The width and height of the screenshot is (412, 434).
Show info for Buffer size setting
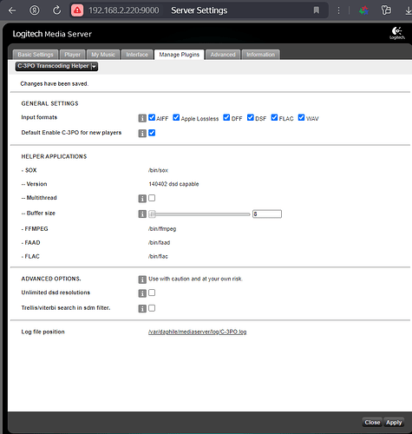pyautogui.click(x=142, y=214)
